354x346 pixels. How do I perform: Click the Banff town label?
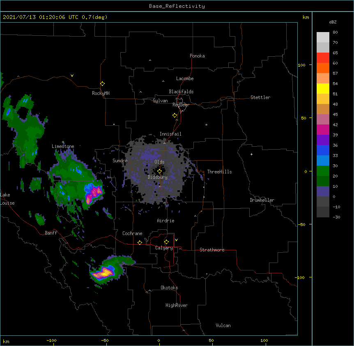[51, 233]
